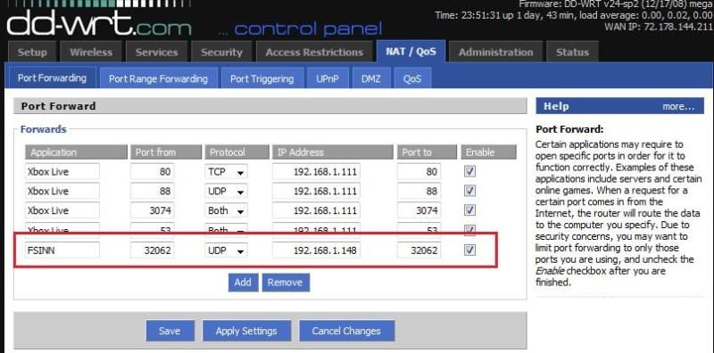Open UDP protocol dropdown for port 88

coord(227,192)
